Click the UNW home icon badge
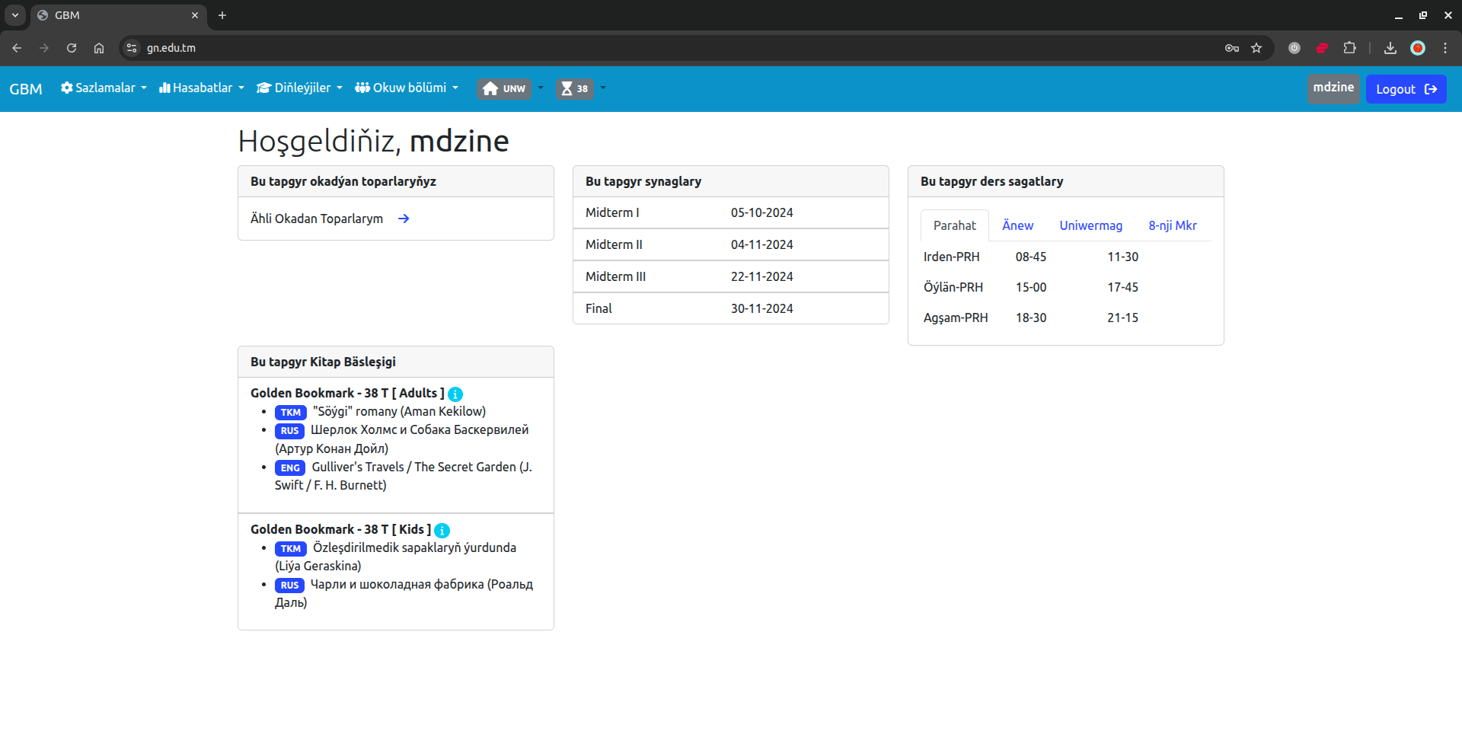The height and width of the screenshot is (750, 1462). pyautogui.click(x=504, y=88)
